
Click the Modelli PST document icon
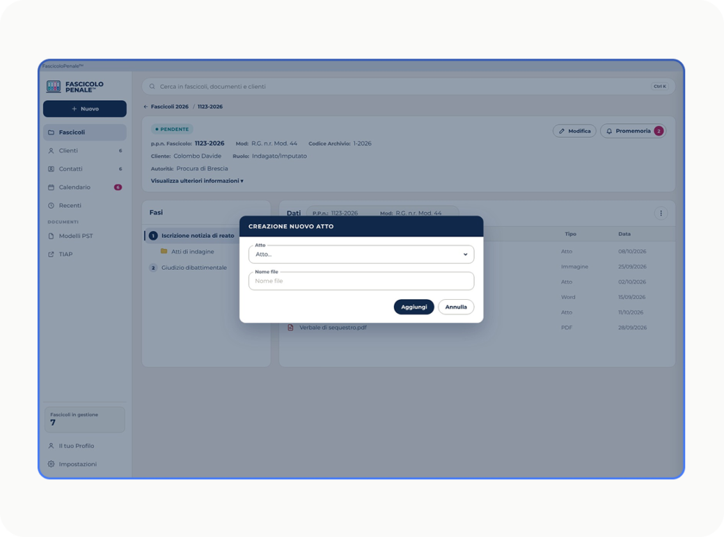(x=52, y=237)
